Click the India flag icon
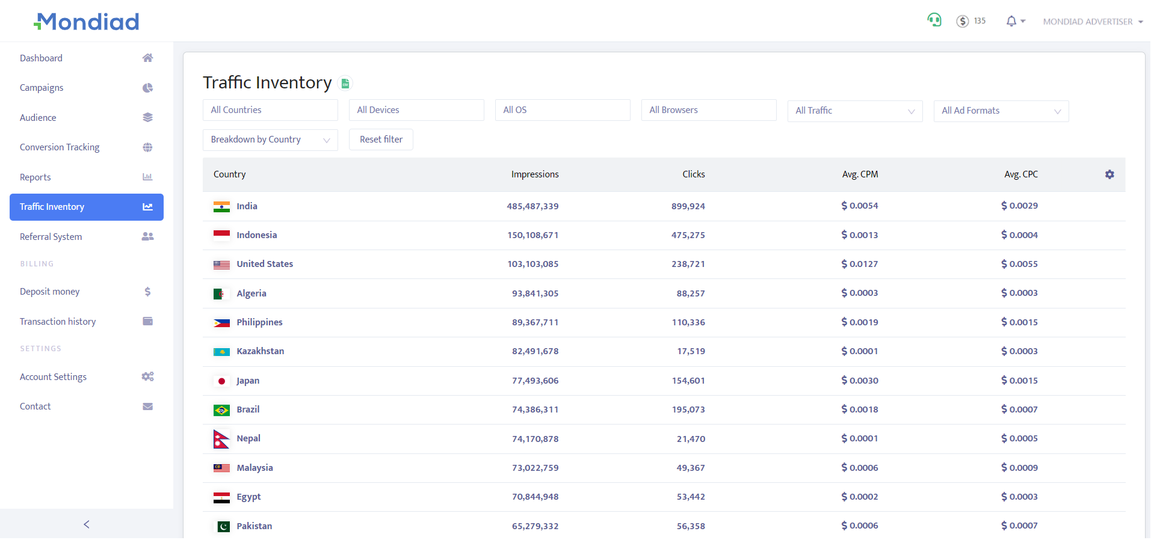Image resolution: width=1154 pixels, height=546 pixels. click(x=221, y=207)
